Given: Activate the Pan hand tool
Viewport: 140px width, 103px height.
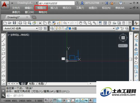Looking at the screenshot, I should (x=80, y=23).
